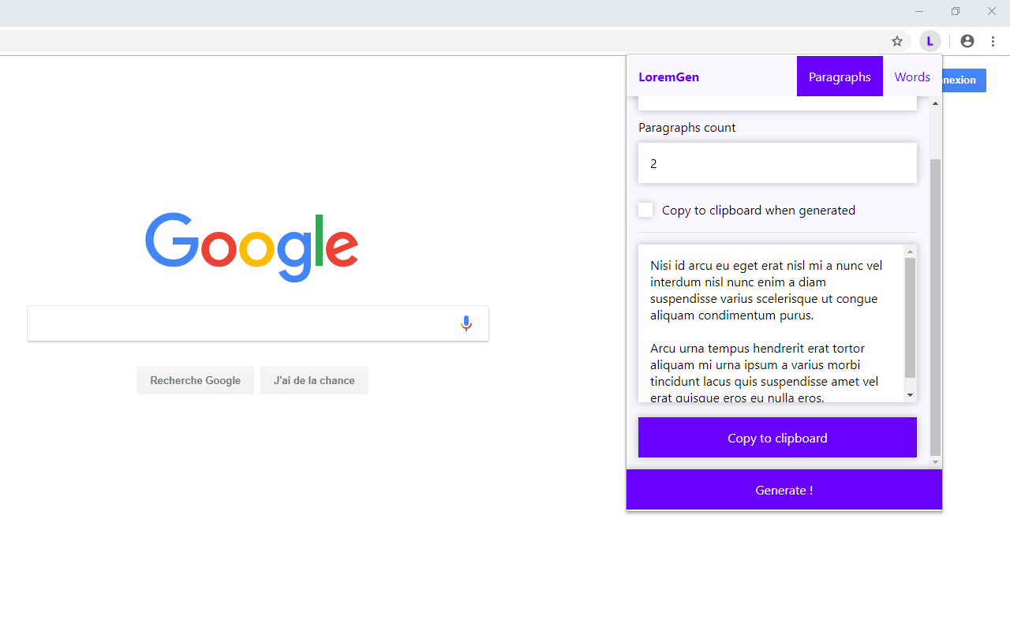The height and width of the screenshot is (631, 1010).
Task: Switch to the Paragraphs tab
Action: point(840,77)
